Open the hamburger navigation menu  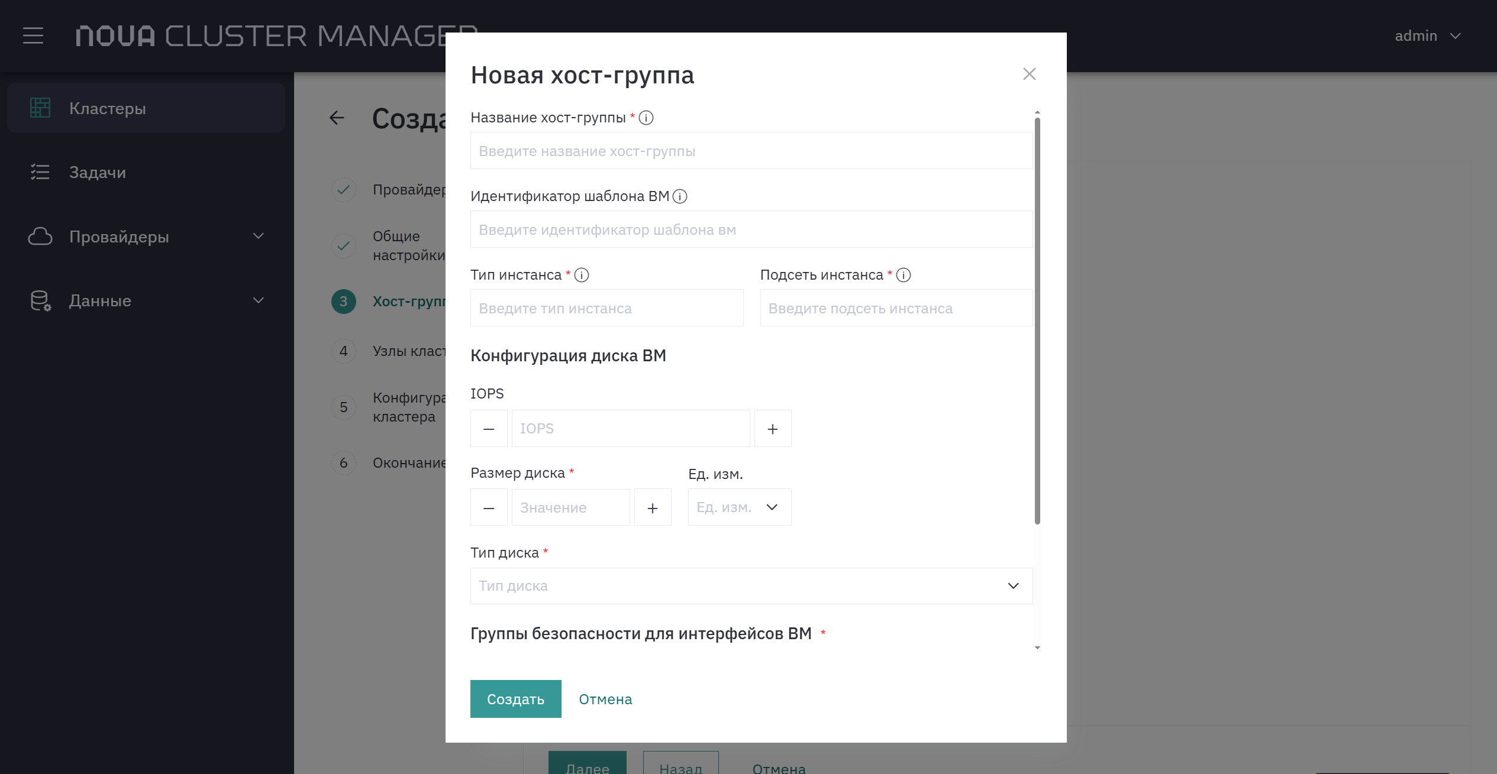(x=33, y=35)
